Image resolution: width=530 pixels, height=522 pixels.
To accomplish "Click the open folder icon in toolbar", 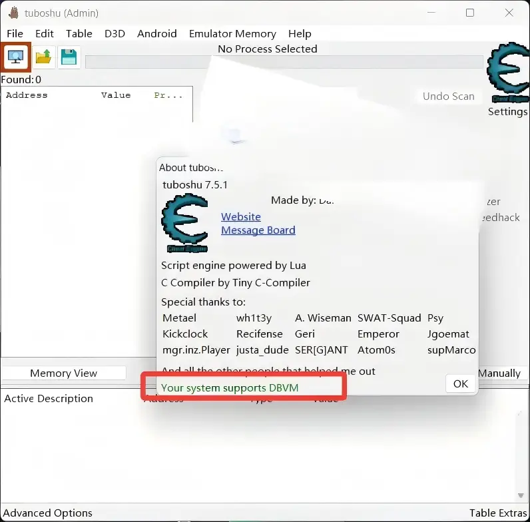I will point(43,57).
